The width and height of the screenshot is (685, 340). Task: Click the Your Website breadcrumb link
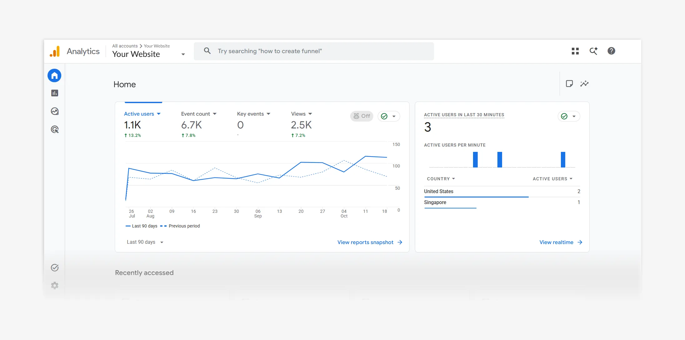point(157,46)
